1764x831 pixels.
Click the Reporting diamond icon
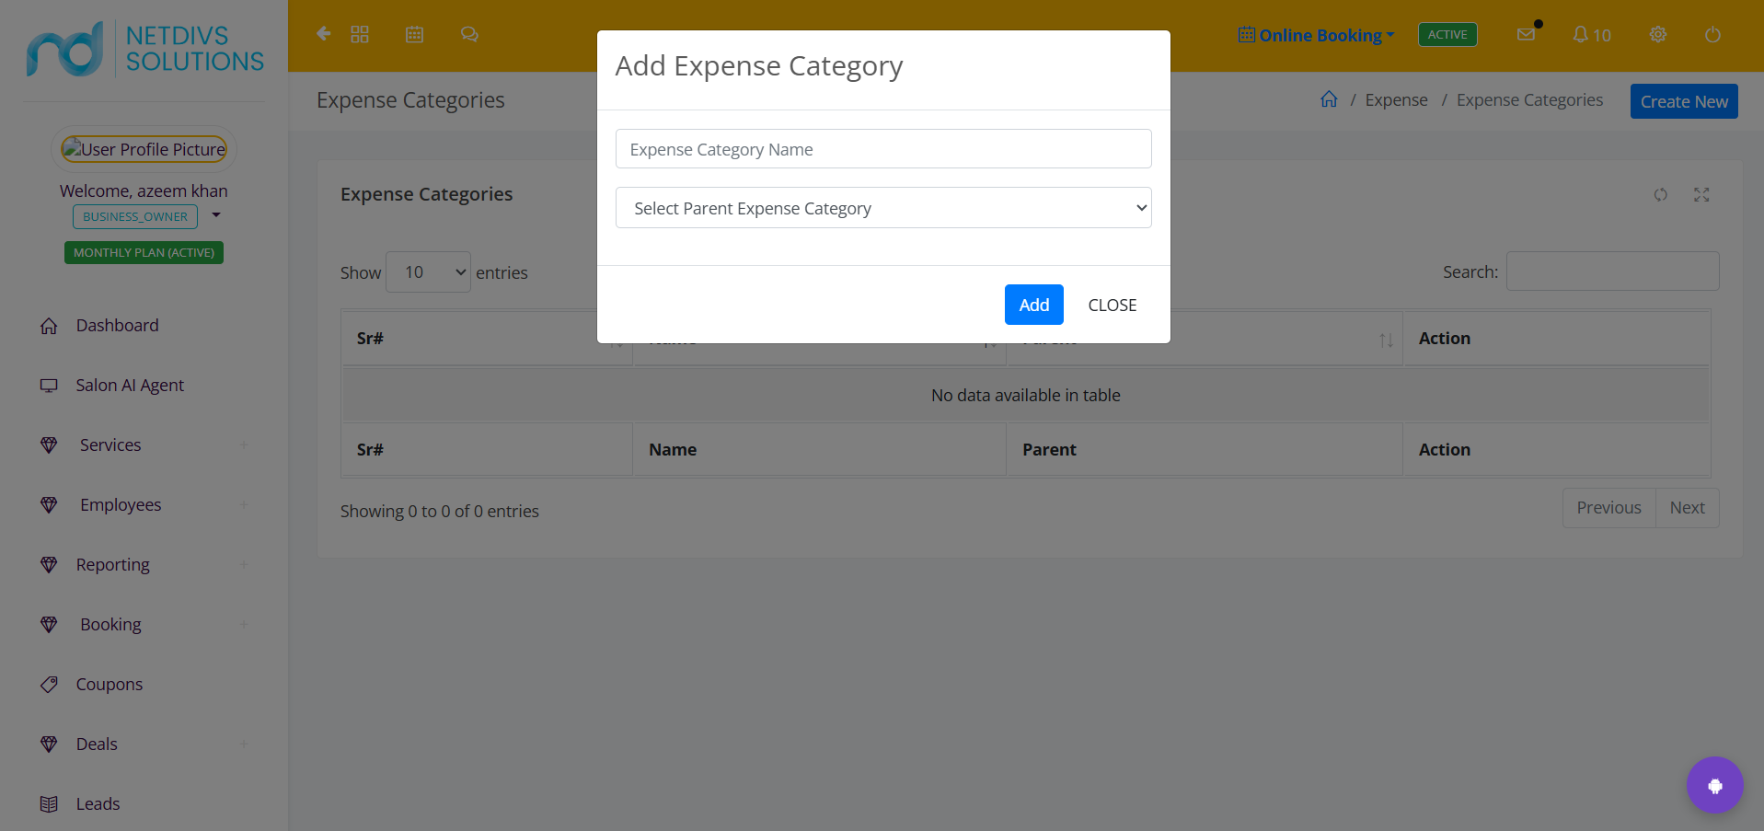pyautogui.click(x=49, y=565)
